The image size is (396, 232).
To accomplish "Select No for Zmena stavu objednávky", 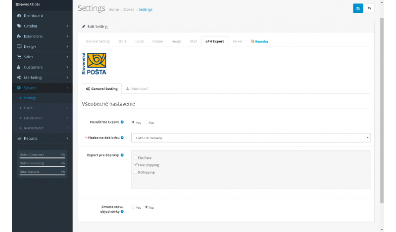I will coord(146,207).
